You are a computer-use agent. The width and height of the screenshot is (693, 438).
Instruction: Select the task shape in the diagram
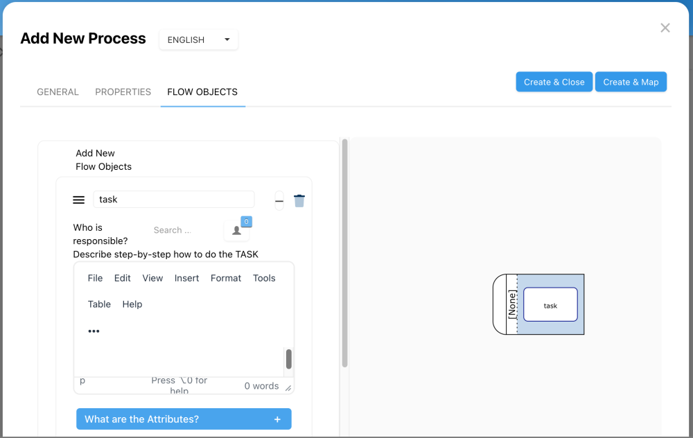point(550,305)
